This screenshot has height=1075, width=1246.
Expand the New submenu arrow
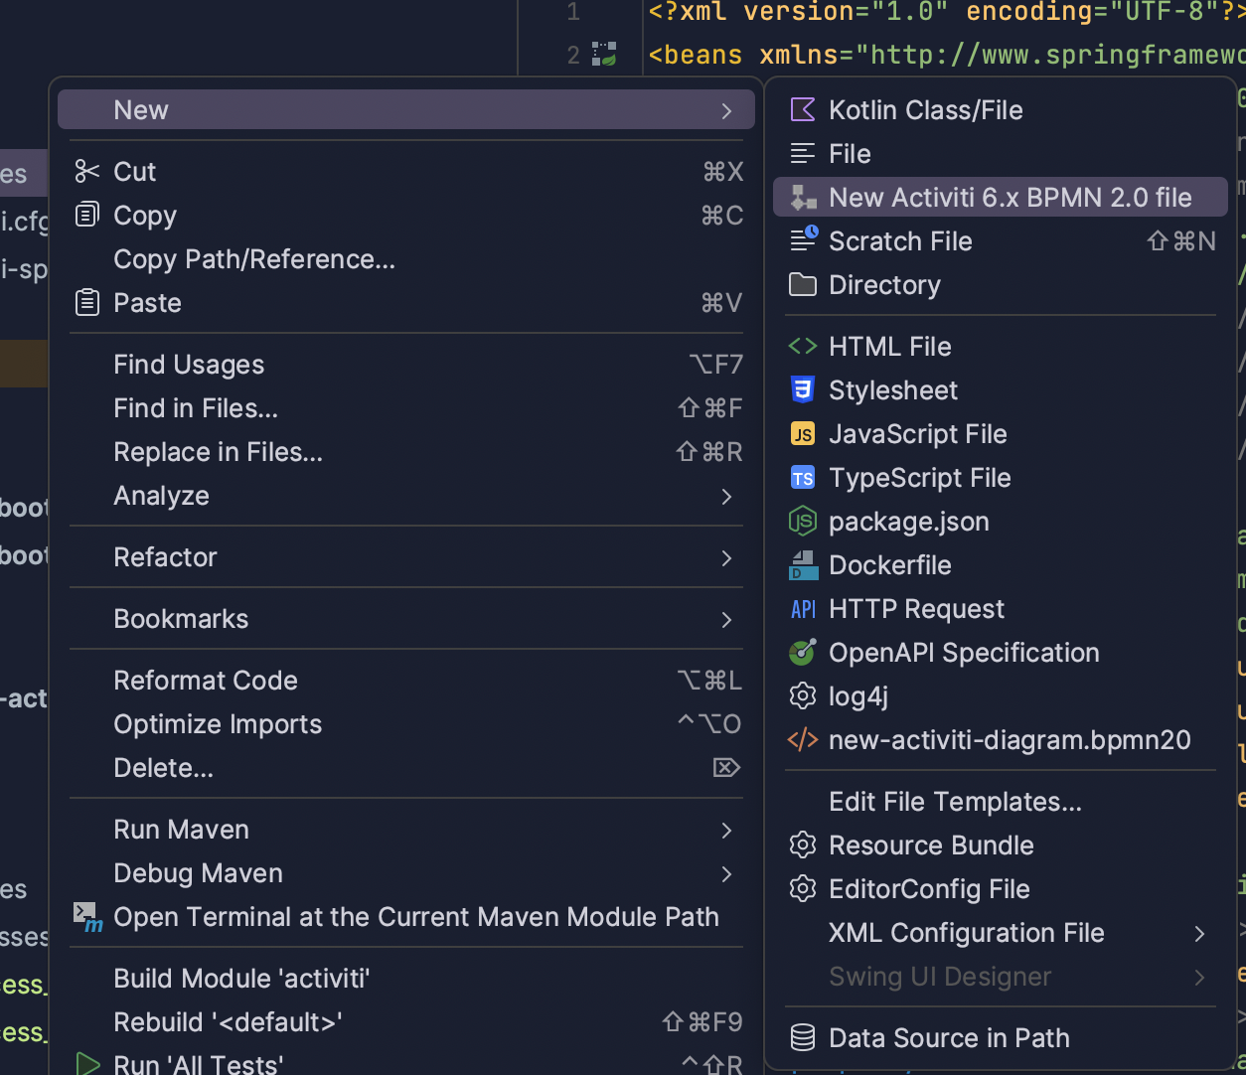tap(727, 110)
